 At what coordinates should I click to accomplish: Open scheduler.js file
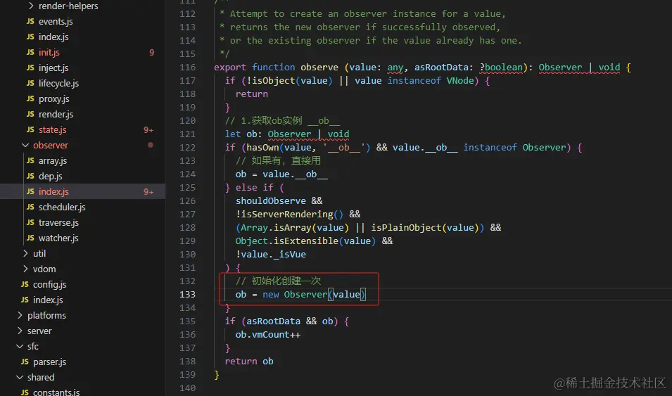point(62,207)
